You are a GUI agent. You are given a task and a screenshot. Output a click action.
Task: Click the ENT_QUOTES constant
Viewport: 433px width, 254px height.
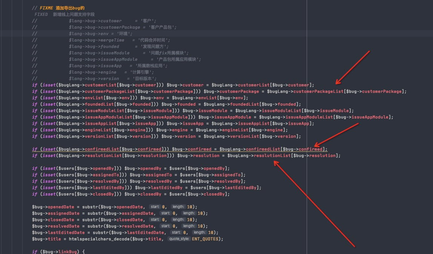205,239
